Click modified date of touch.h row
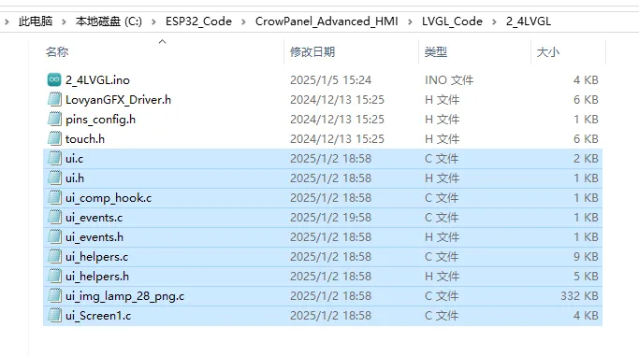This screenshot has width=639, height=356. pyautogui.click(x=337, y=138)
